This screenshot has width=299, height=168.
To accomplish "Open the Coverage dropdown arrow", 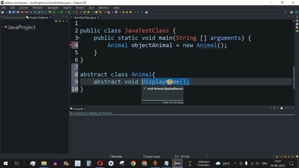I will (73, 12).
